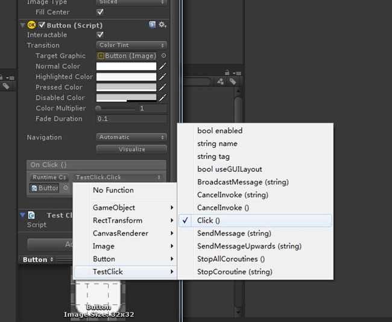
Task: Open the Runtime Only call state dropdown
Action: click(x=49, y=177)
